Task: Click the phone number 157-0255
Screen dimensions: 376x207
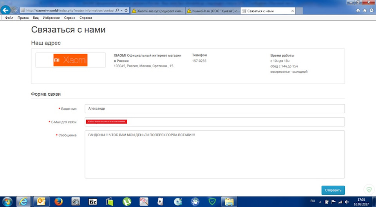Action: (x=199, y=61)
